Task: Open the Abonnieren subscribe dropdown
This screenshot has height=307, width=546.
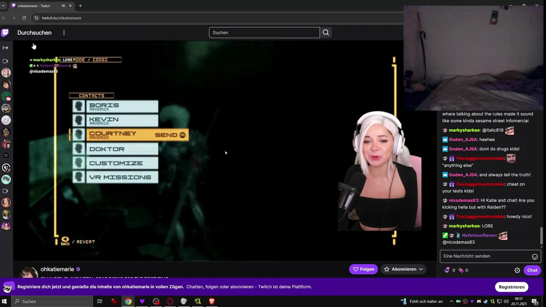Action: 404,269
